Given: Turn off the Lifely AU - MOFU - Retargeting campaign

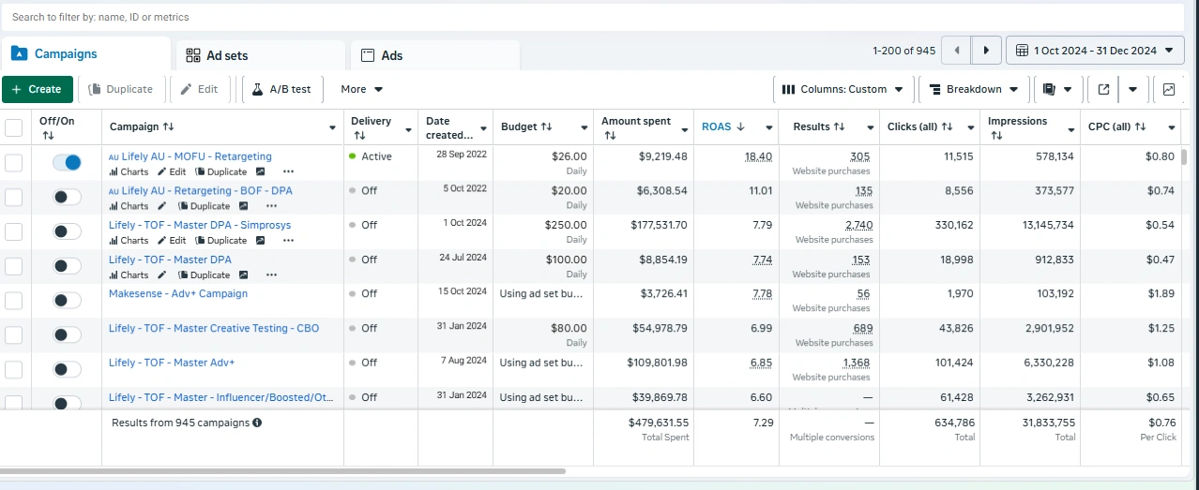Looking at the screenshot, I should coord(67,163).
